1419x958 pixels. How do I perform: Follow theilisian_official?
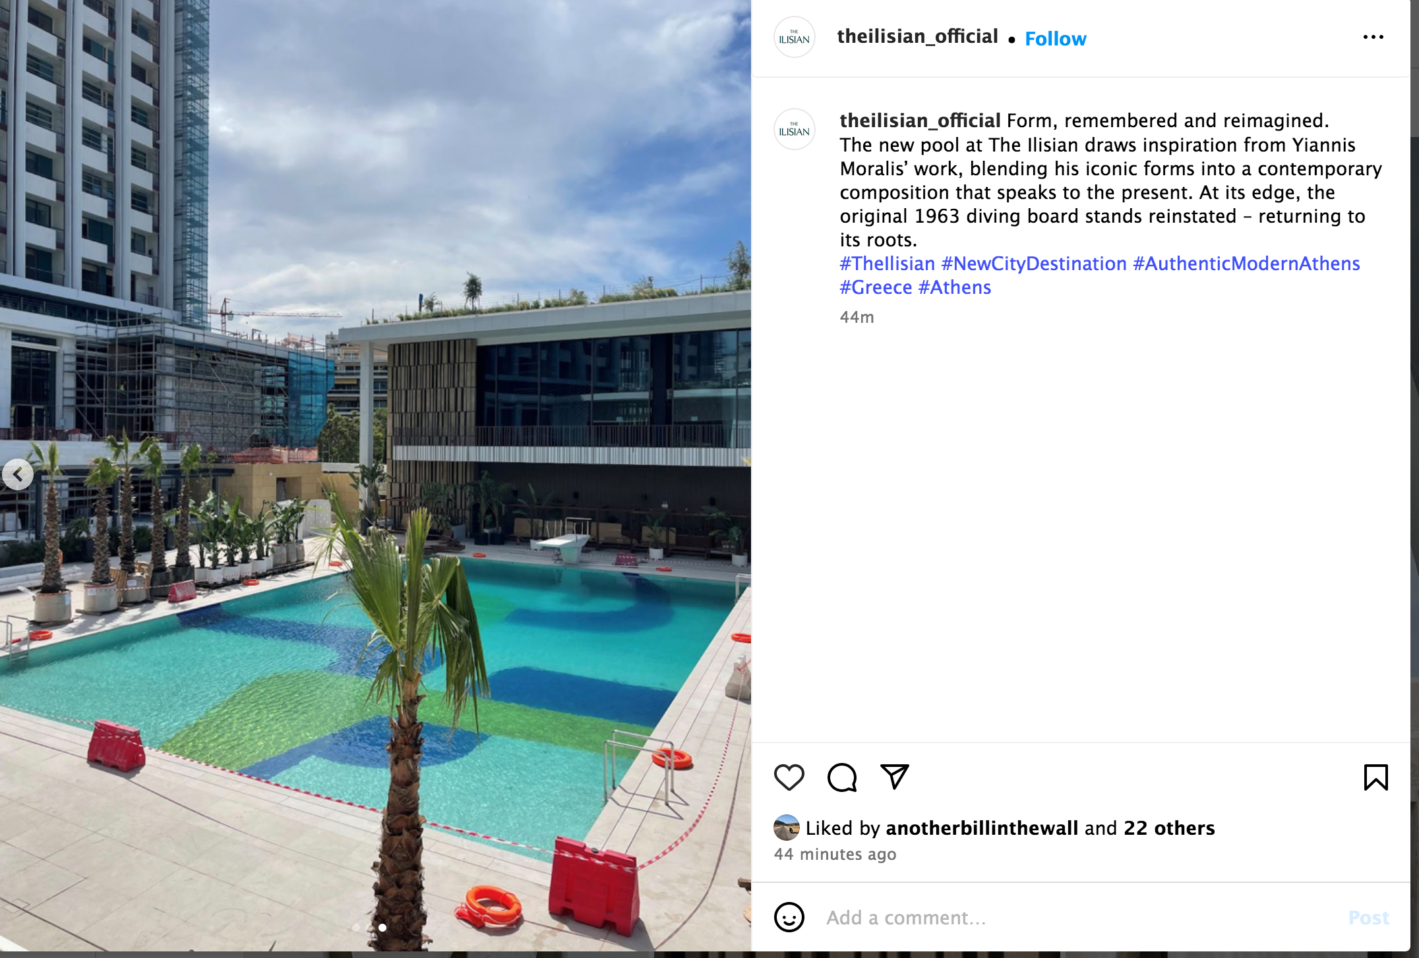point(1055,39)
